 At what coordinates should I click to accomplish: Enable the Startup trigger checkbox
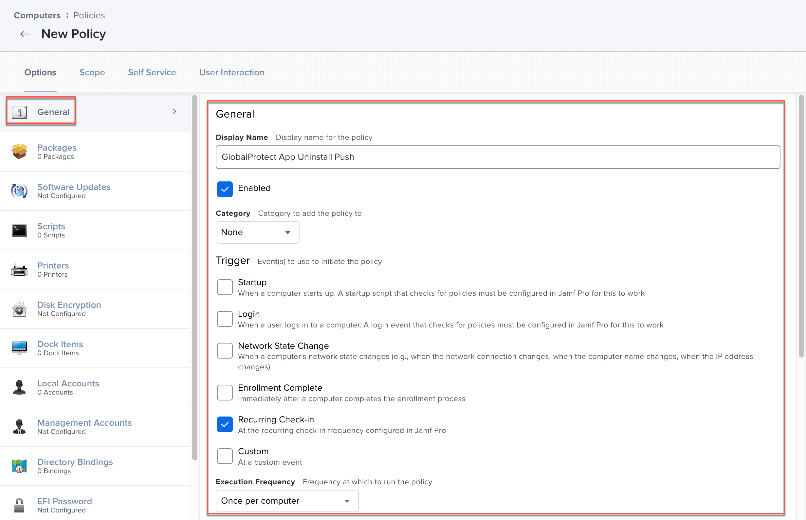(225, 287)
